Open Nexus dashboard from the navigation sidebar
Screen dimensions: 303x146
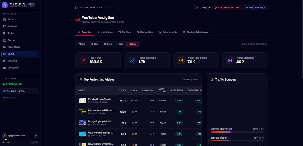tap(20, 19)
